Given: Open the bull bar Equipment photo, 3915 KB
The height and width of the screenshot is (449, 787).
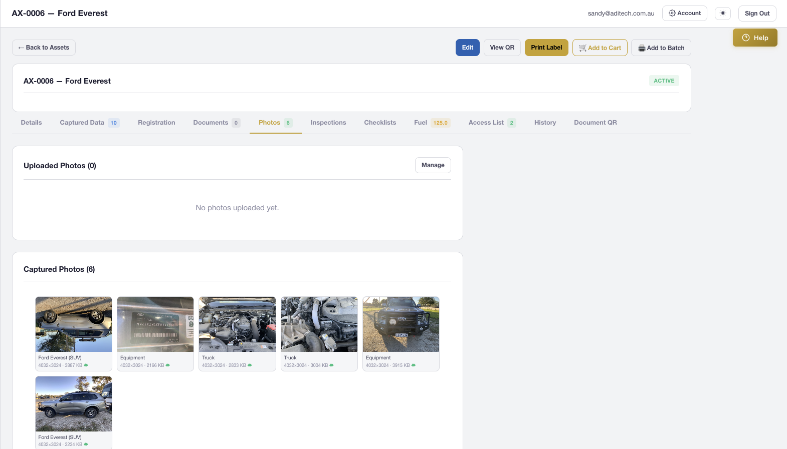Looking at the screenshot, I should pyautogui.click(x=401, y=324).
